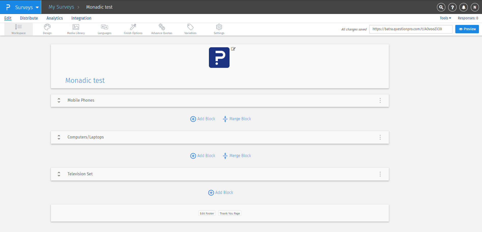
Task: Open the Variables panel
Action: 190,29
